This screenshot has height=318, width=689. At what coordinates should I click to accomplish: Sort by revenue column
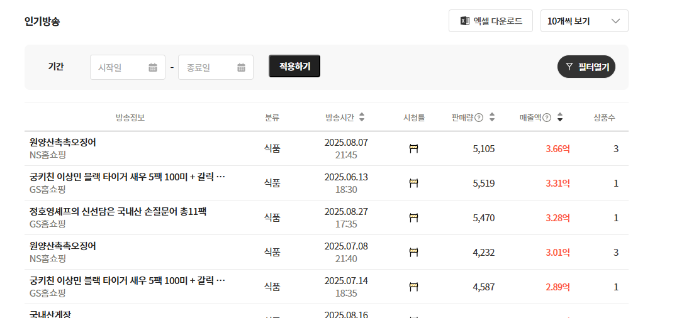[x=560, y=118]
